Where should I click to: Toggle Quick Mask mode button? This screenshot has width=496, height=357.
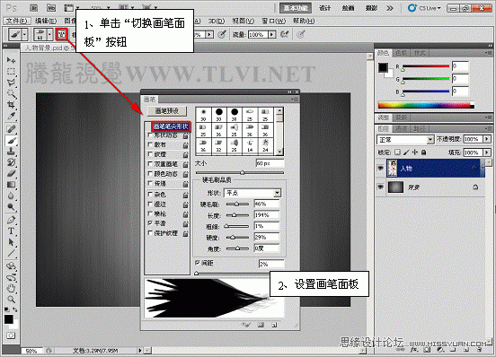click(11, 335)
